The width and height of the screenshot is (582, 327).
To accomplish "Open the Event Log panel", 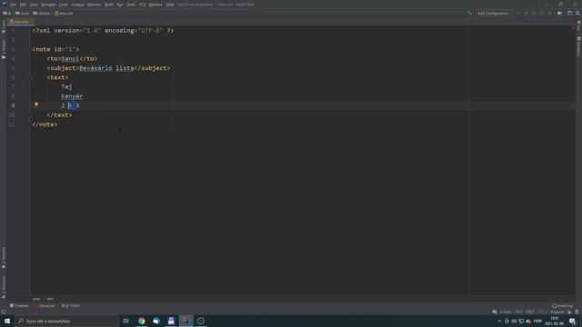I will click(562, 306).
